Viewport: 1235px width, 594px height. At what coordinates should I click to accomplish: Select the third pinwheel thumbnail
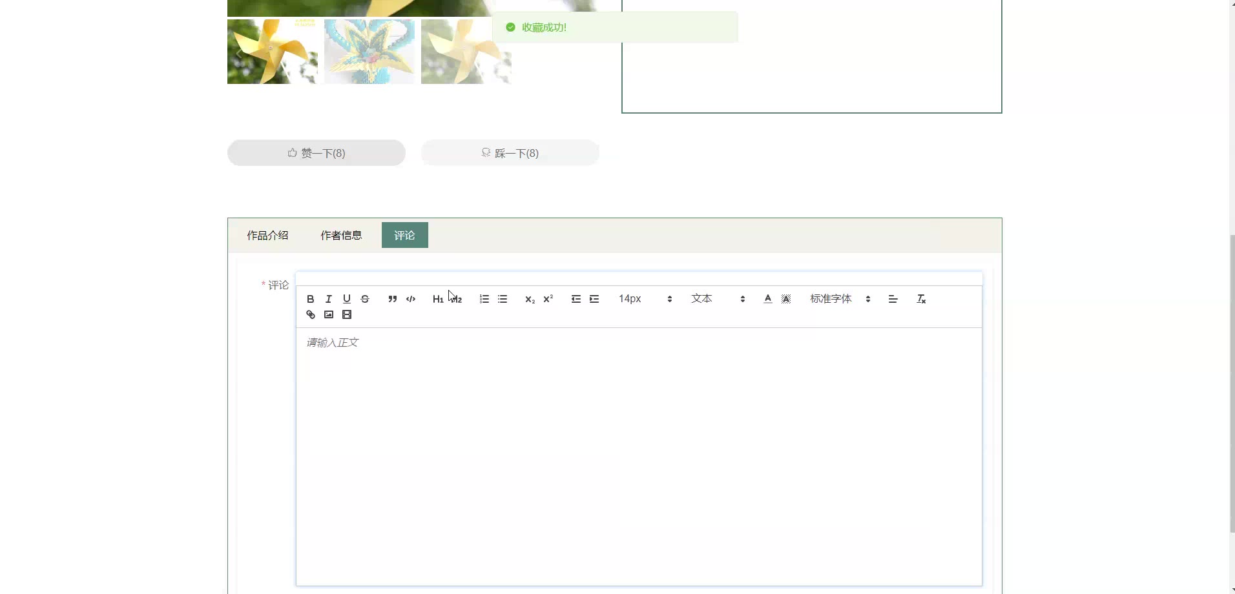point(466,52)
